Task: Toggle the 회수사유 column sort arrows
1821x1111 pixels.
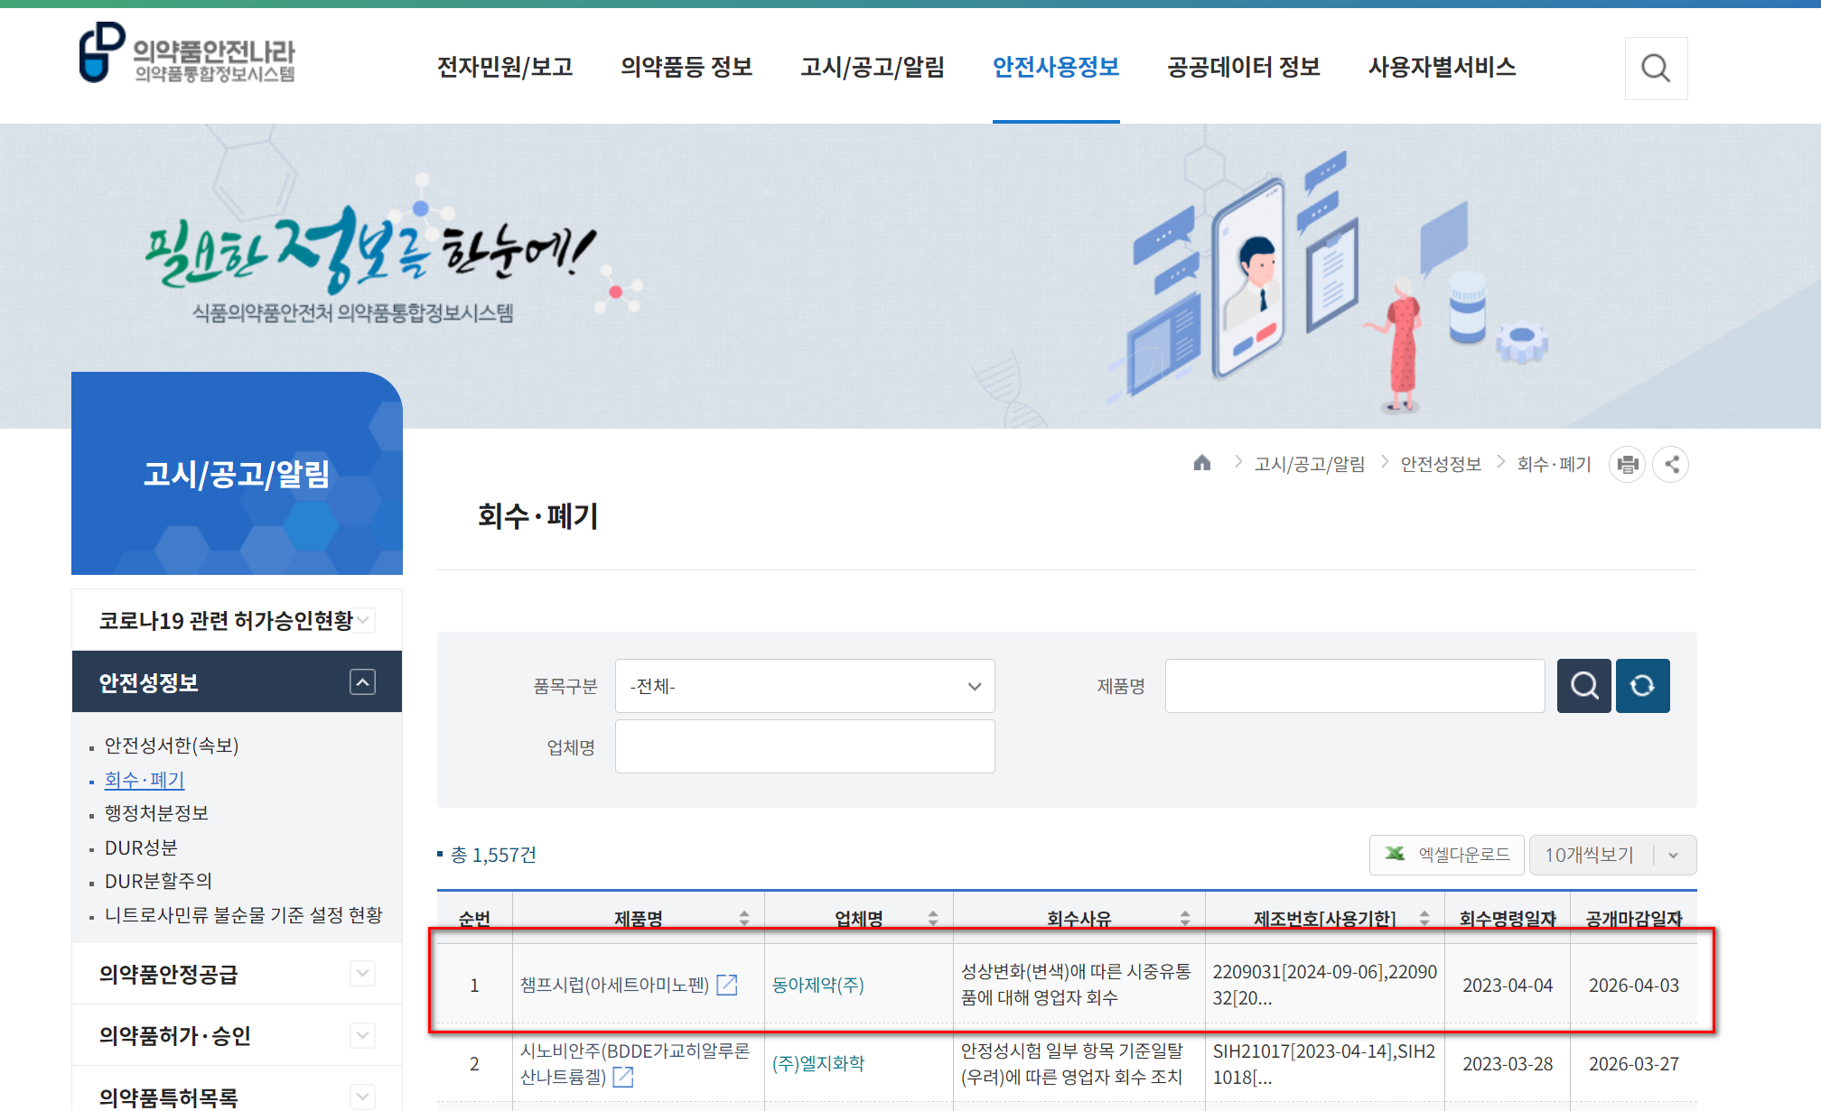Action: tap(1185, 918)
